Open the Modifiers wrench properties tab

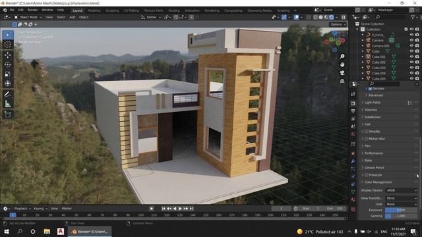pos(353,161)
